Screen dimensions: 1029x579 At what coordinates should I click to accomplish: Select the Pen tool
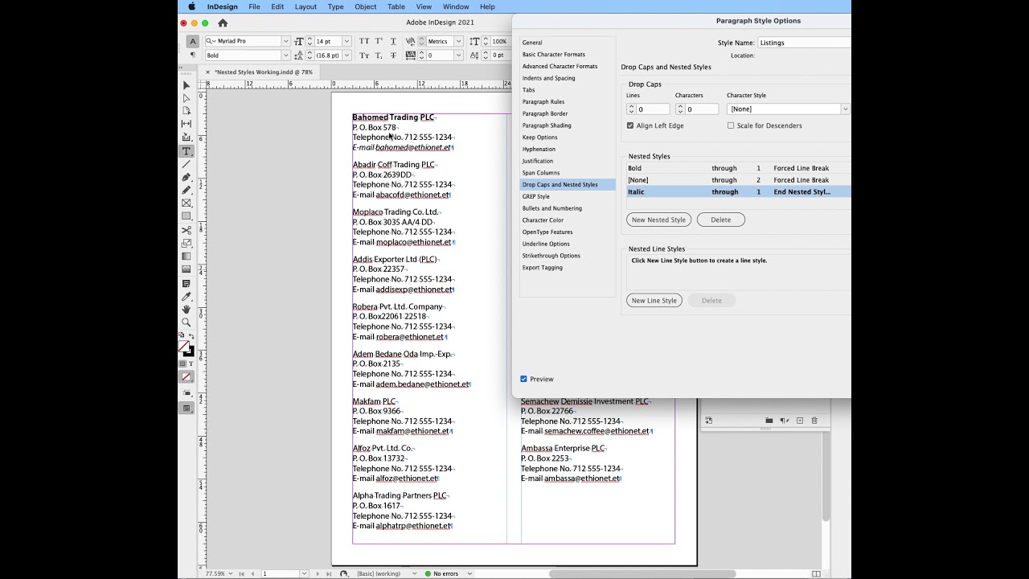click(x=187, y=177)
